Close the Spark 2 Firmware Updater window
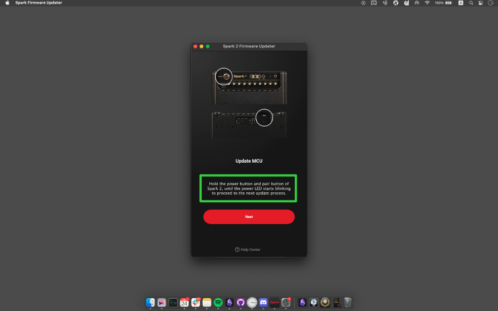Viewport: 498px width, 311px height. (196, 46)
